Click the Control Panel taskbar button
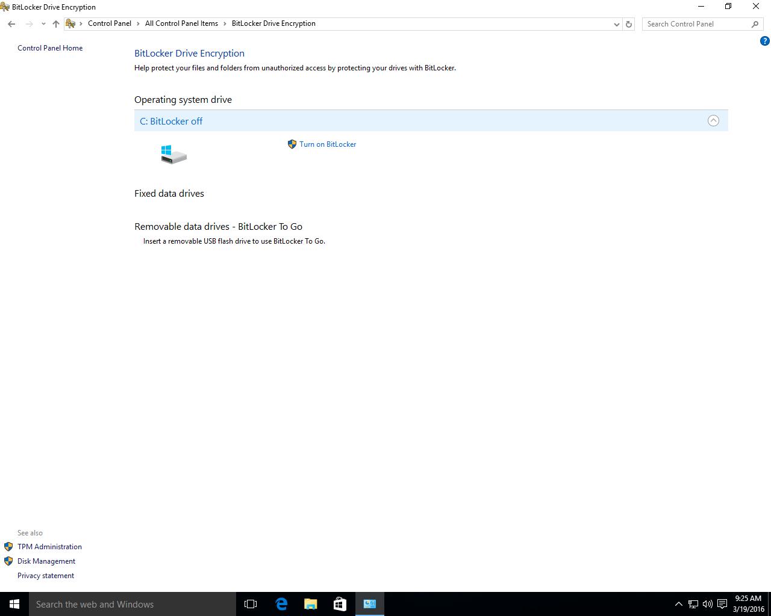This screenshot has height=616, width=771. pos(369,604)
